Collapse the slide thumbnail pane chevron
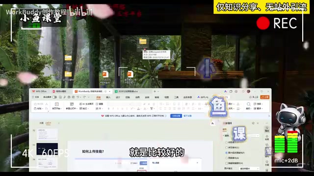The height and width of the screenshot is (176, 314). 59,123
